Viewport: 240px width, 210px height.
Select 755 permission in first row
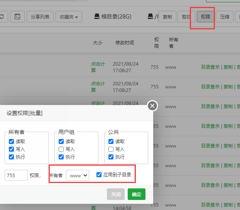click(x=154, y=67)
